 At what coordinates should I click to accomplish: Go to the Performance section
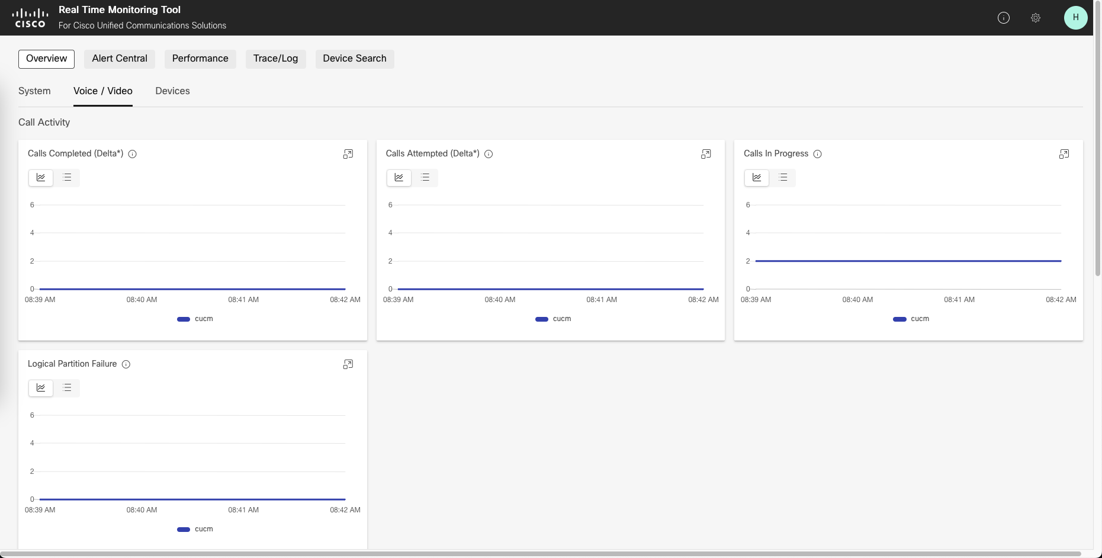click(200, 59)
